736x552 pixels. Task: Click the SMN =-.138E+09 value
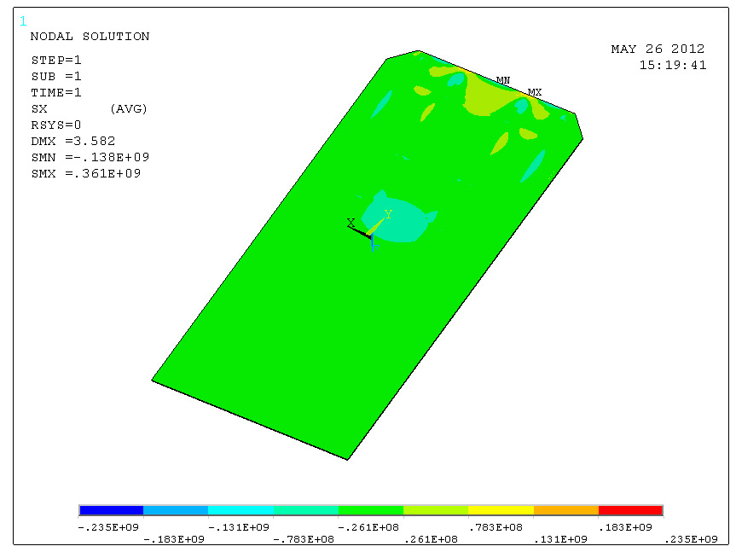(90, 158)
